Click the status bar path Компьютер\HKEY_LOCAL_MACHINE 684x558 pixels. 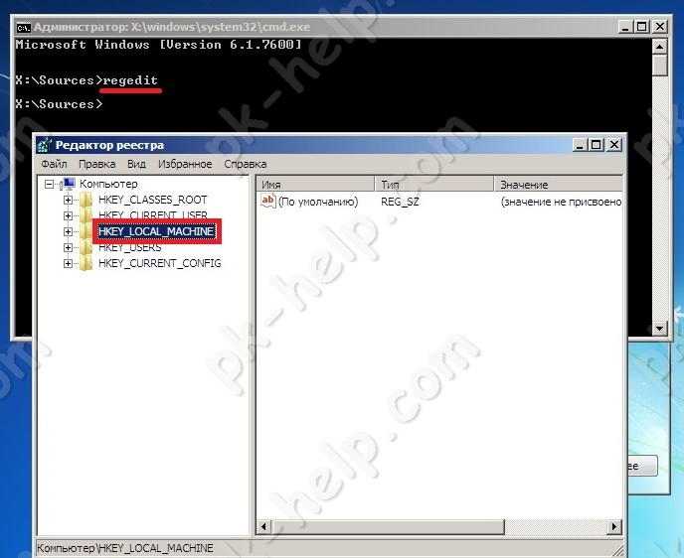(x=124, y=548)
